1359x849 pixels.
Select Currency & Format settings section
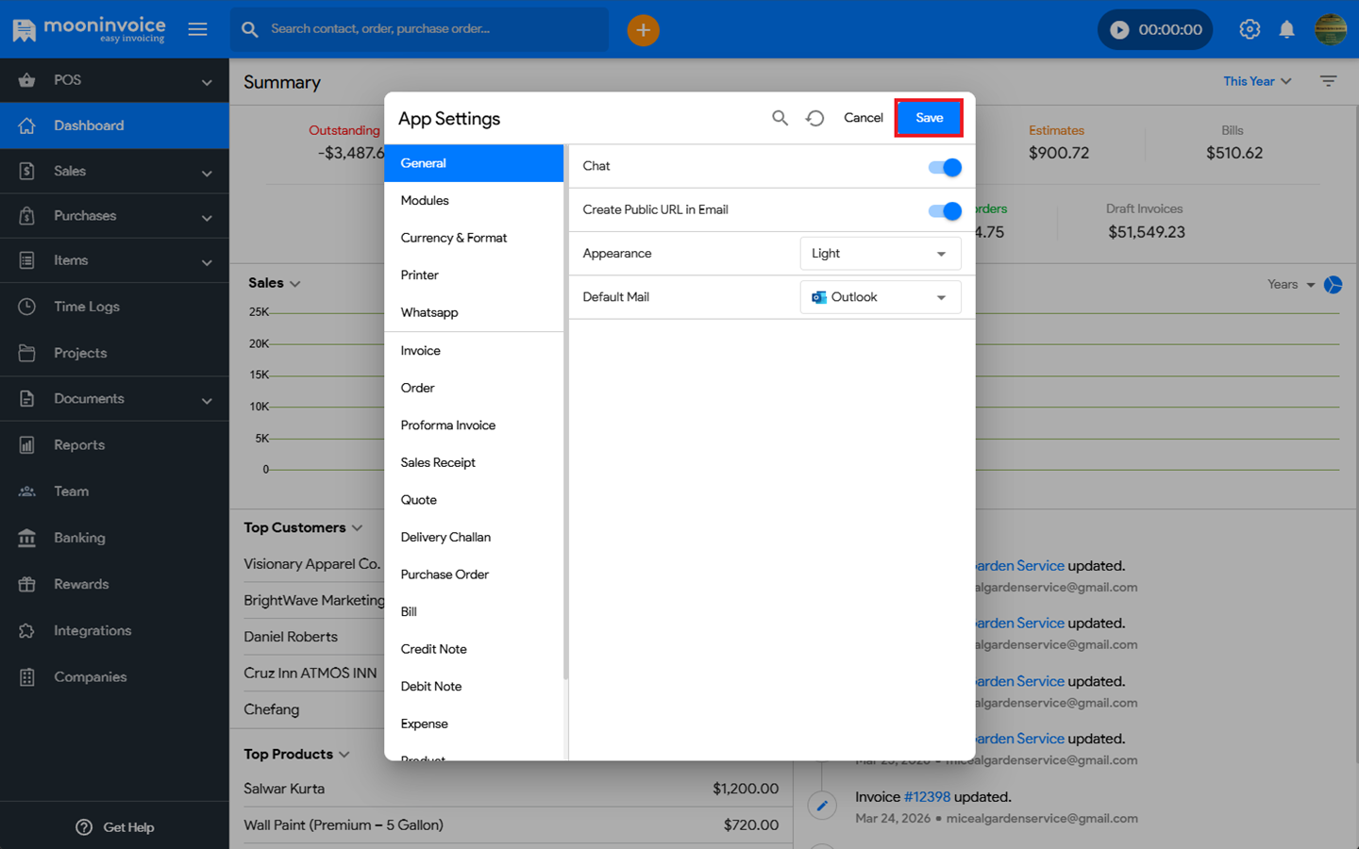[454, 238]
